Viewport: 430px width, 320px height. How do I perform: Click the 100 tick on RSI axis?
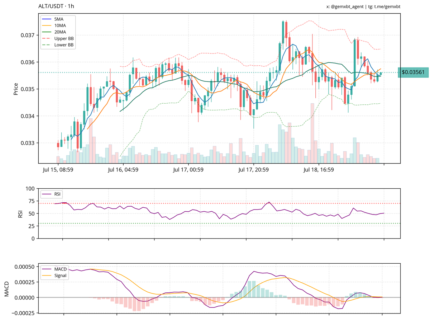31,189
